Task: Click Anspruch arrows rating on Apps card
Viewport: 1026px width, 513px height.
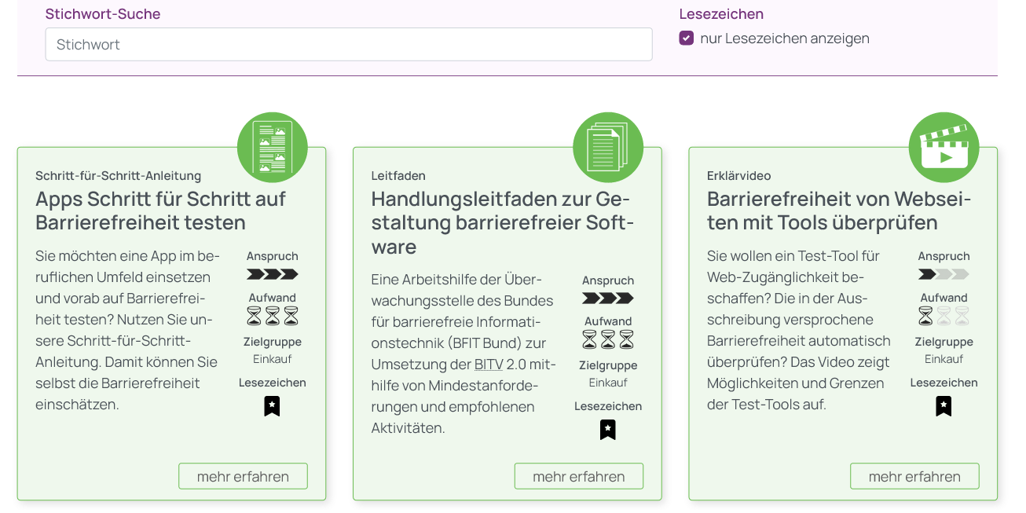Action: click(273, 274)
